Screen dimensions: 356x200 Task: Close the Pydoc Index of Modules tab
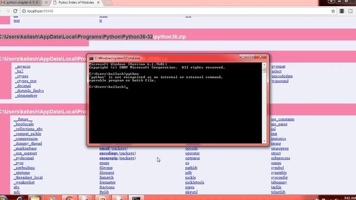pos(98,2)
